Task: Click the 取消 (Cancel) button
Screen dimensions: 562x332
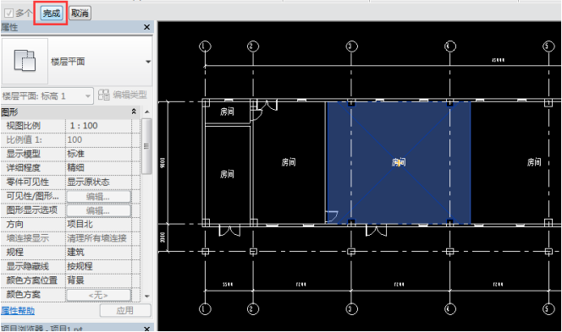Action: (80, 14)
